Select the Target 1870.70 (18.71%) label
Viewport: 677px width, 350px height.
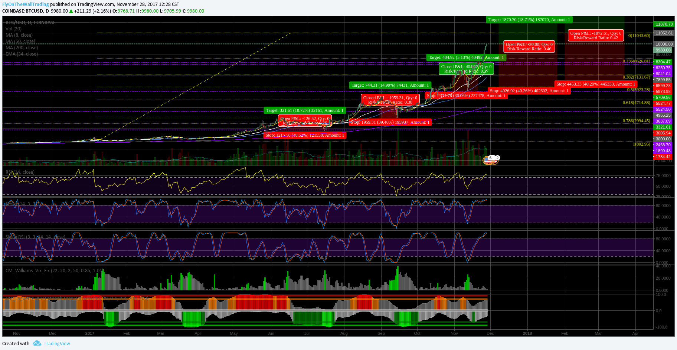[529, 20]
